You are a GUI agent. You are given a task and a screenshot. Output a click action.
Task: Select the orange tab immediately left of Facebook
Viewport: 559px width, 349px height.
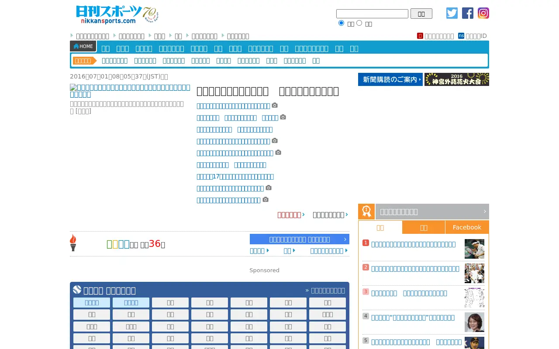424,227
